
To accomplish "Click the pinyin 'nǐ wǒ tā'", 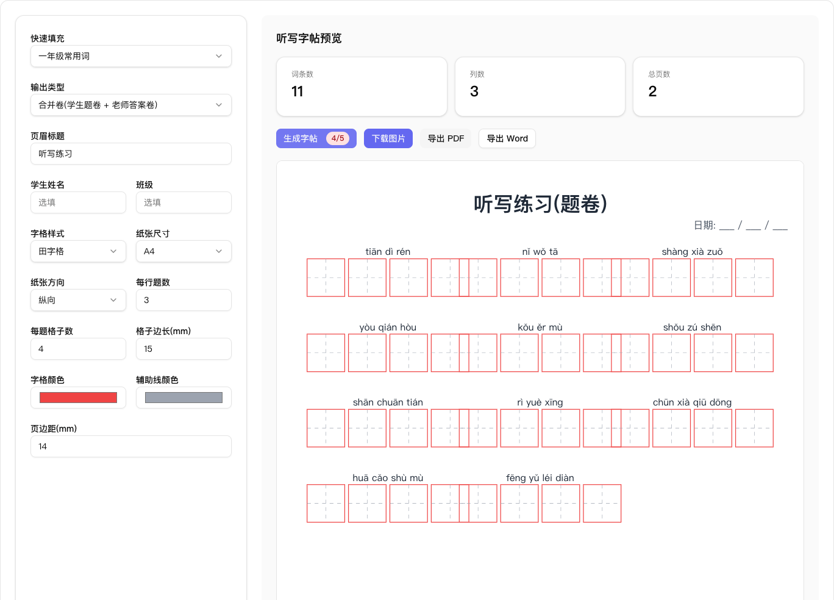I will coord(540,252).
